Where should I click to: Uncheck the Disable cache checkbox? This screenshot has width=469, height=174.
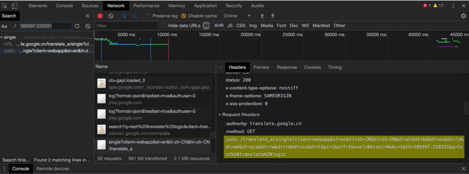point(184,16)
